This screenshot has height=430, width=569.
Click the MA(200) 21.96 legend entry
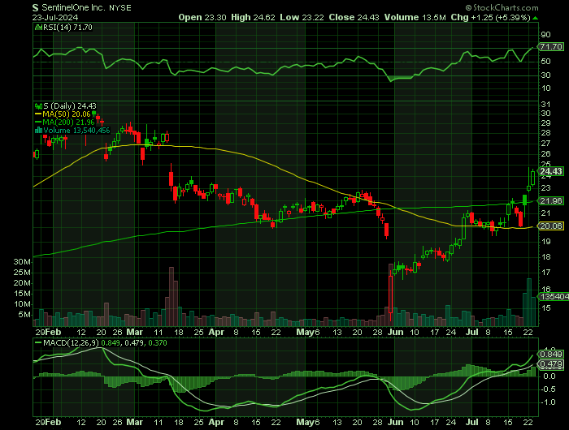[68, 122]
